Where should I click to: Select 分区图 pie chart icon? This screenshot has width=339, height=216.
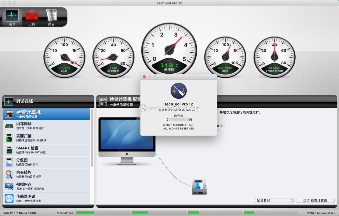pos(9,162)
